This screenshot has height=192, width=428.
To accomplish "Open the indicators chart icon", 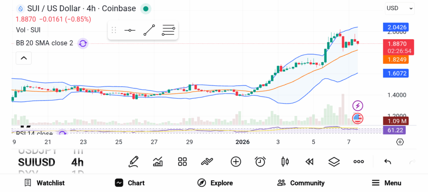I will 158,162.
